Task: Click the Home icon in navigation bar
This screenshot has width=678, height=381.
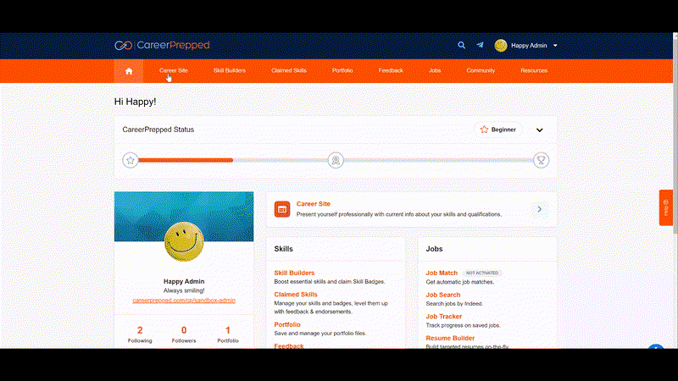Action: click(x=129, y=71)
